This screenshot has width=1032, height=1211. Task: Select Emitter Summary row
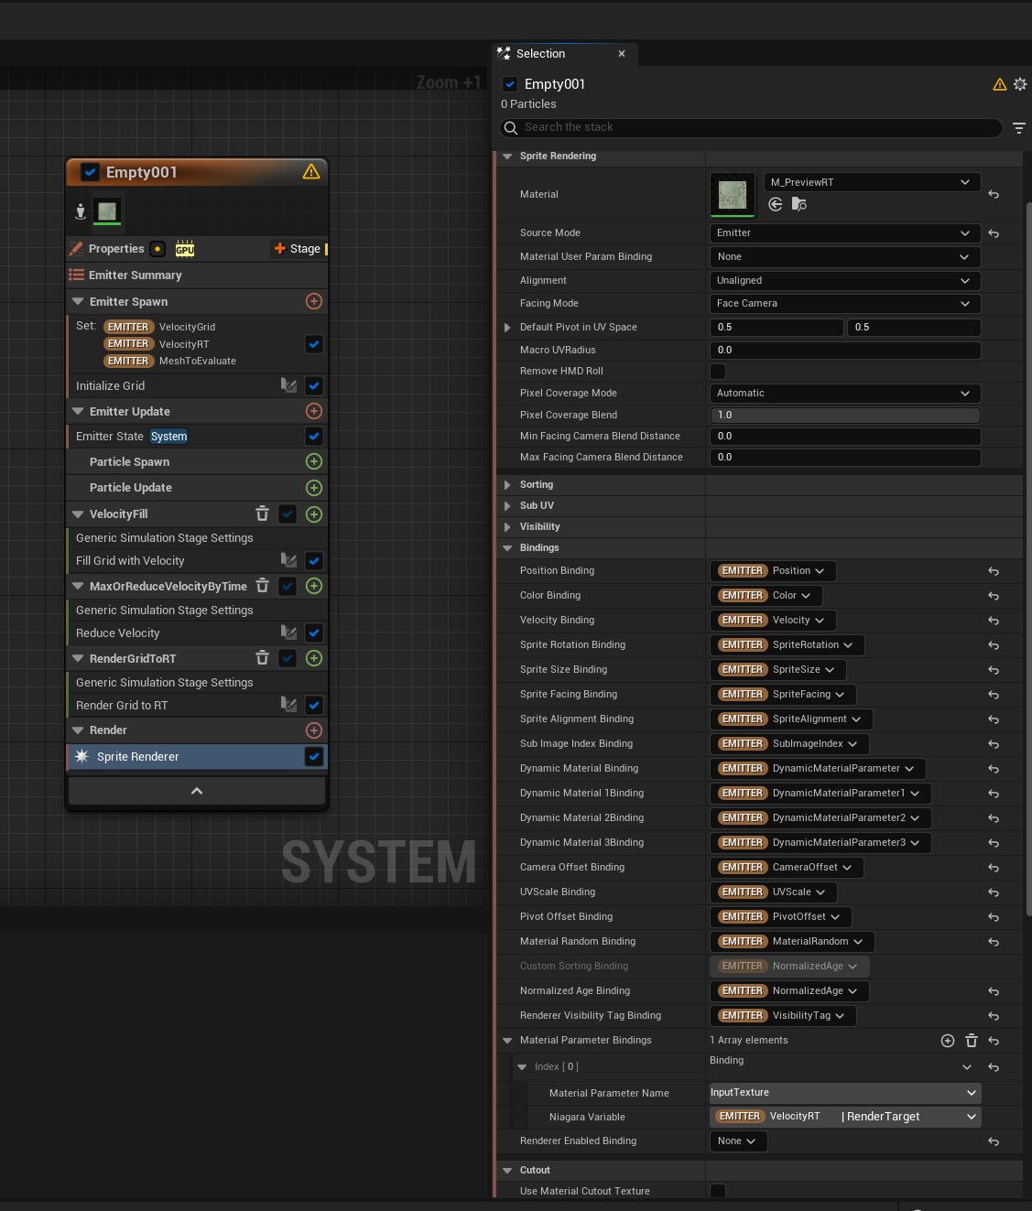pyautogui.click(x=197, y=276)
